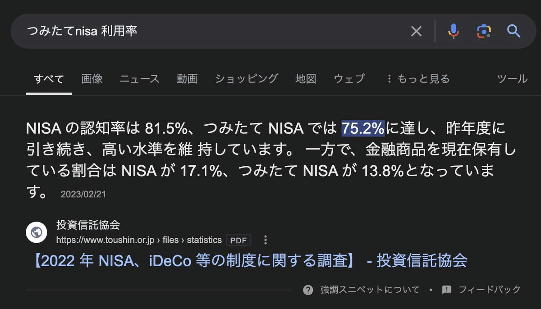Open the vertical dots before もっと見る
The image size is (541, 309).
click(x=389, y=78)
